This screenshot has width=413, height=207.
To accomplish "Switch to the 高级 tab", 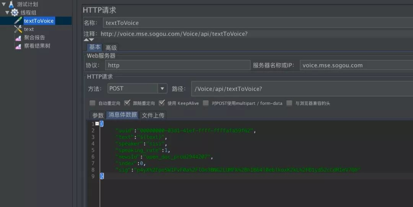I will click(111, 48).
